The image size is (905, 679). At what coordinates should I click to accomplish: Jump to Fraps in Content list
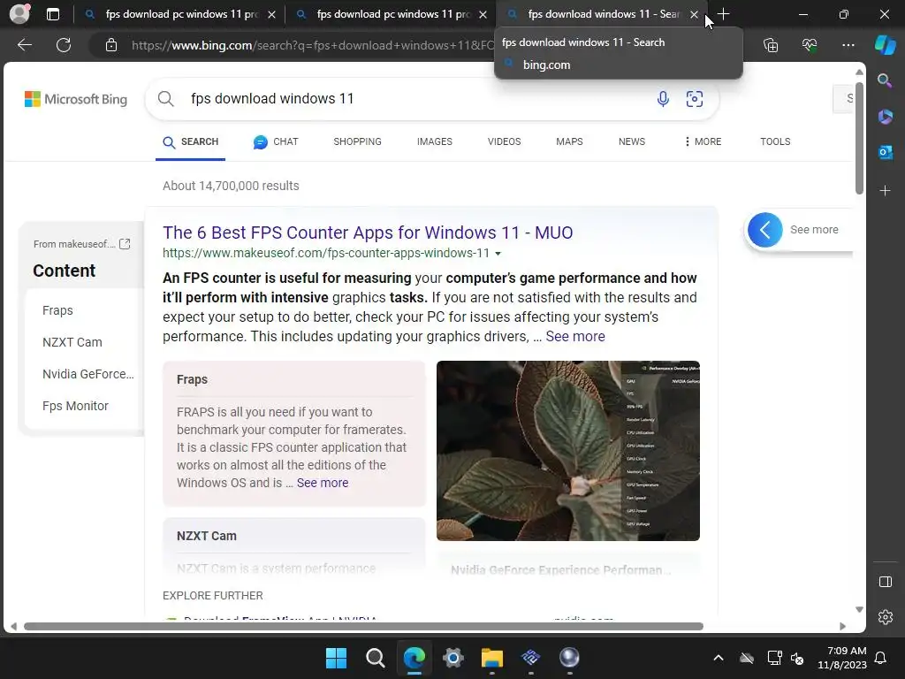click(x=57, y=310)
